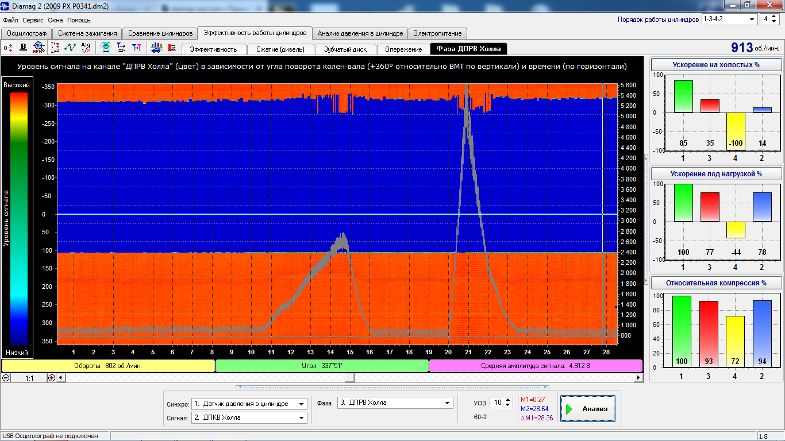Click the 913 об./мин. RPM readout
The height and width of the screenshot is (441, 785).
click(x=756, y=48)
